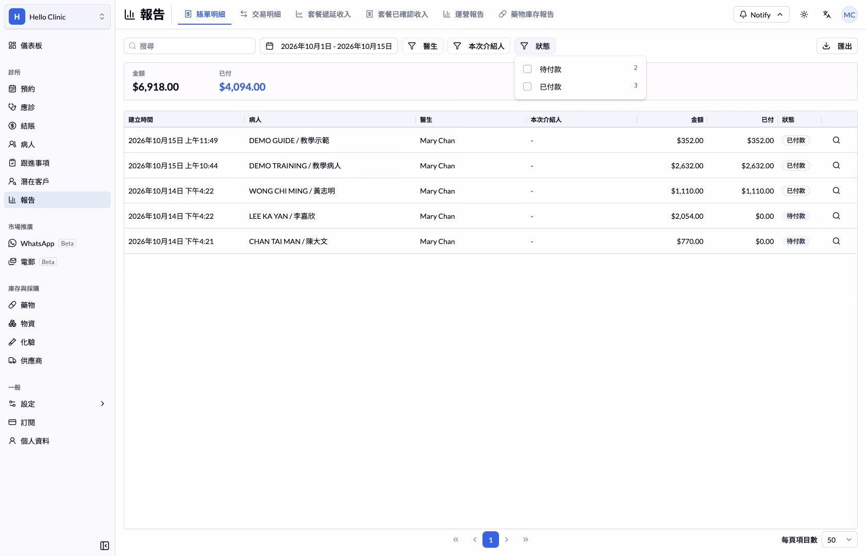Toggle the light/dark theme sun icon
This screenshot has height=556, width=866.
(x=804, y=14)
